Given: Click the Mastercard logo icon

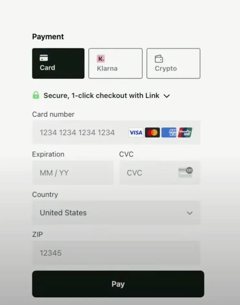Looking at the screenshot, I should tap(152, 132).
